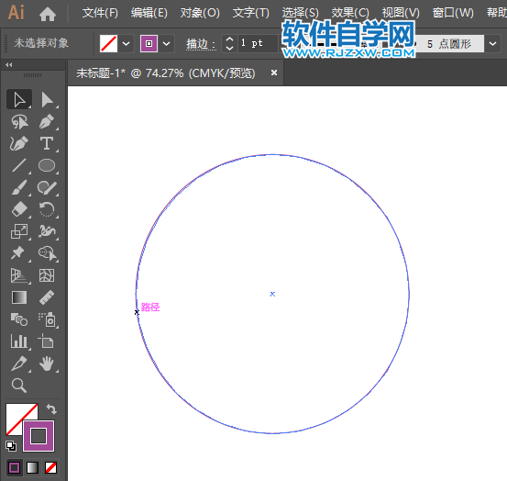507x481 pixels.
Task: Select the Warp tool
Action: click(47, 231)
